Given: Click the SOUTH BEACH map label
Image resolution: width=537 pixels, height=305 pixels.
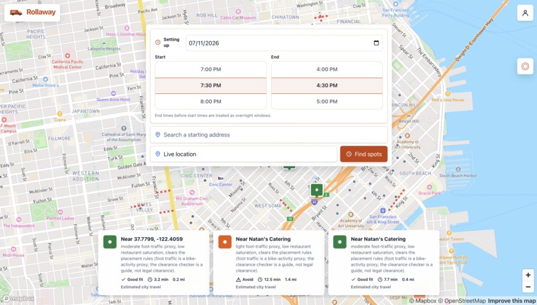Looking at the screenshot, I should (x=415, y=174).
